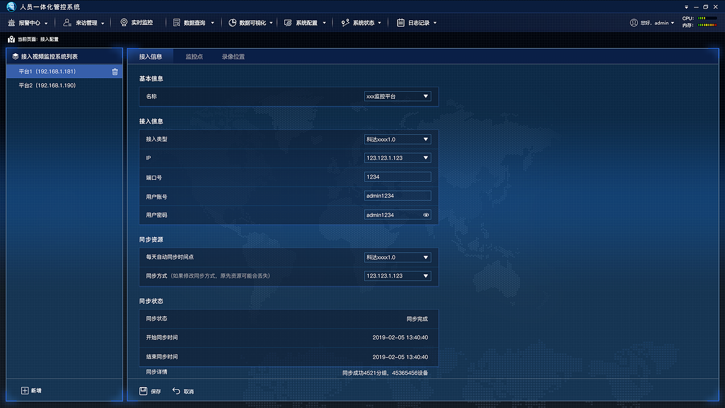Select 平台2 (192.168.1.190) in the list

click(x=64, y=86)
